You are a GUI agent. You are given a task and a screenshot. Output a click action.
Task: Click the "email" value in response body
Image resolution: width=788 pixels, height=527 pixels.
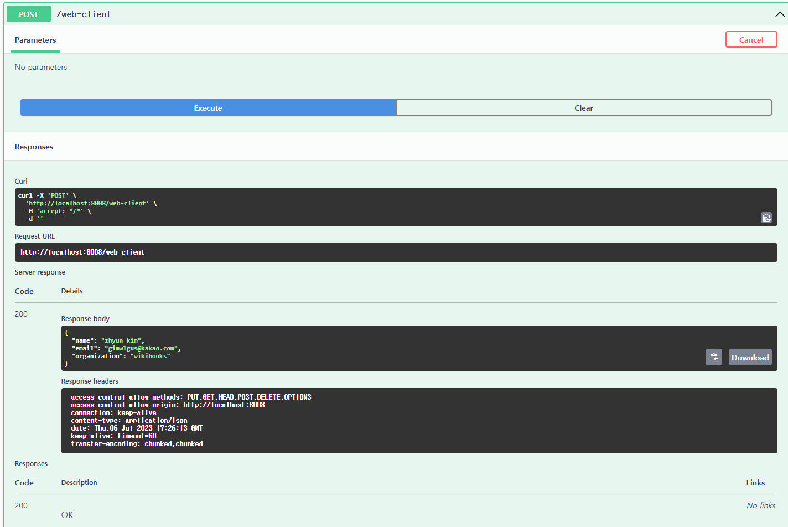[141, 348]
